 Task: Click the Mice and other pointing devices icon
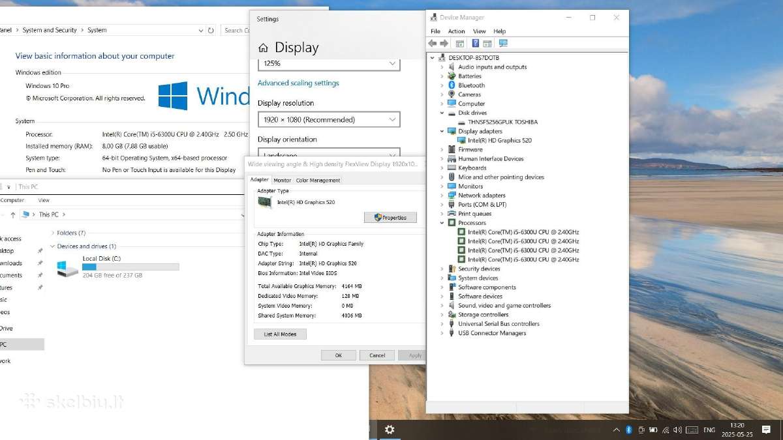tap(452, 177)
